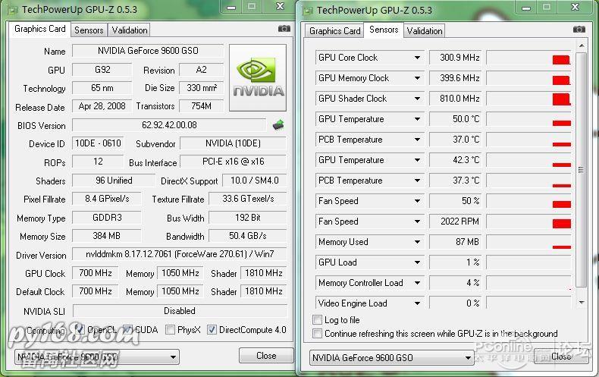This screenshot has width=599, height=377.
Task: Click the camera screenshot icon in Sensors window
Action: coord(579,30)
